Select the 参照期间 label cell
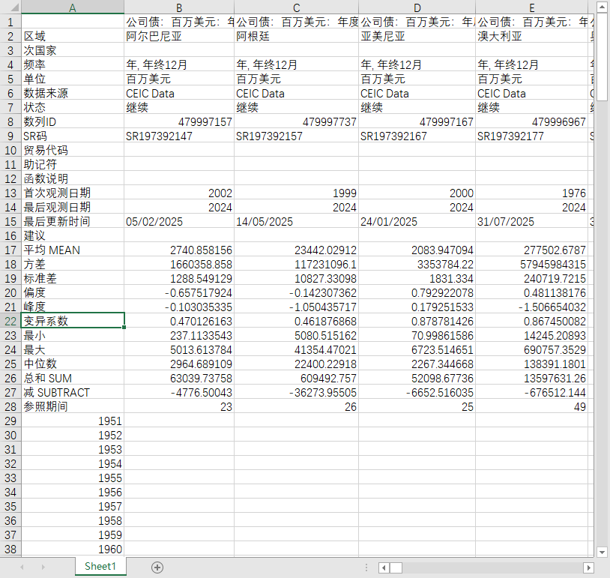Viewport: 610px width, 578px height. 73,407
